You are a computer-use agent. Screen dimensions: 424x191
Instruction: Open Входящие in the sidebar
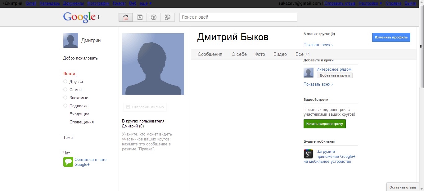coord(79,114)
